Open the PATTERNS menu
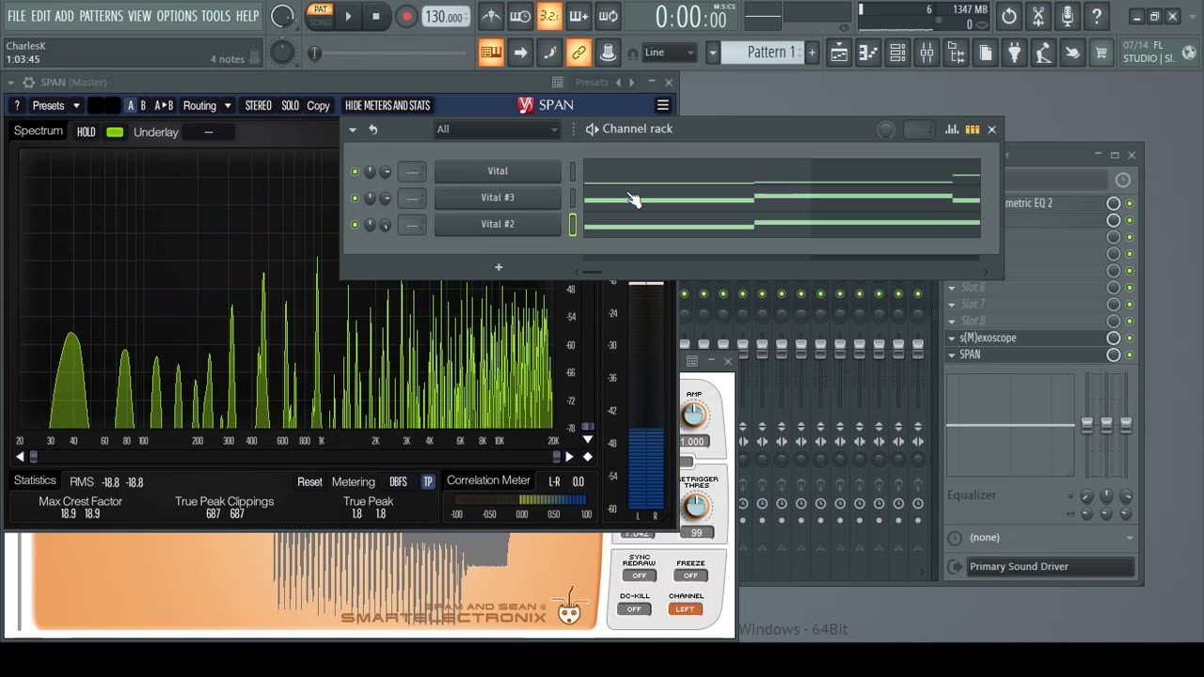Screen dimensions: 1204x677 point(101,16)
